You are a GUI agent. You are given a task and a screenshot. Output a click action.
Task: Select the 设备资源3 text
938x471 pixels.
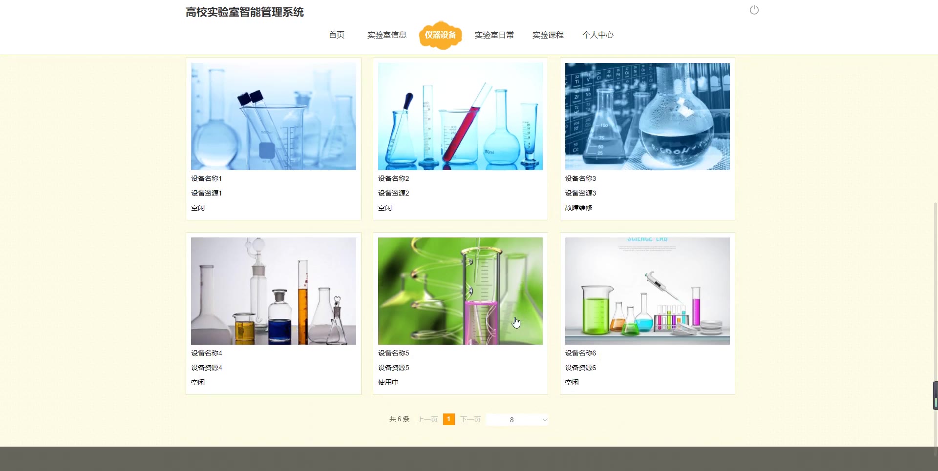(581, 193)
